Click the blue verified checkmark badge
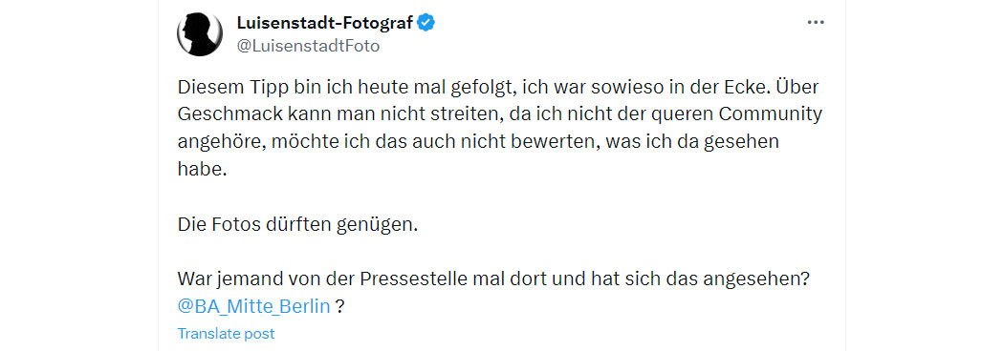The height and width of the screenshot is (351, 1004). pos(426,23)
